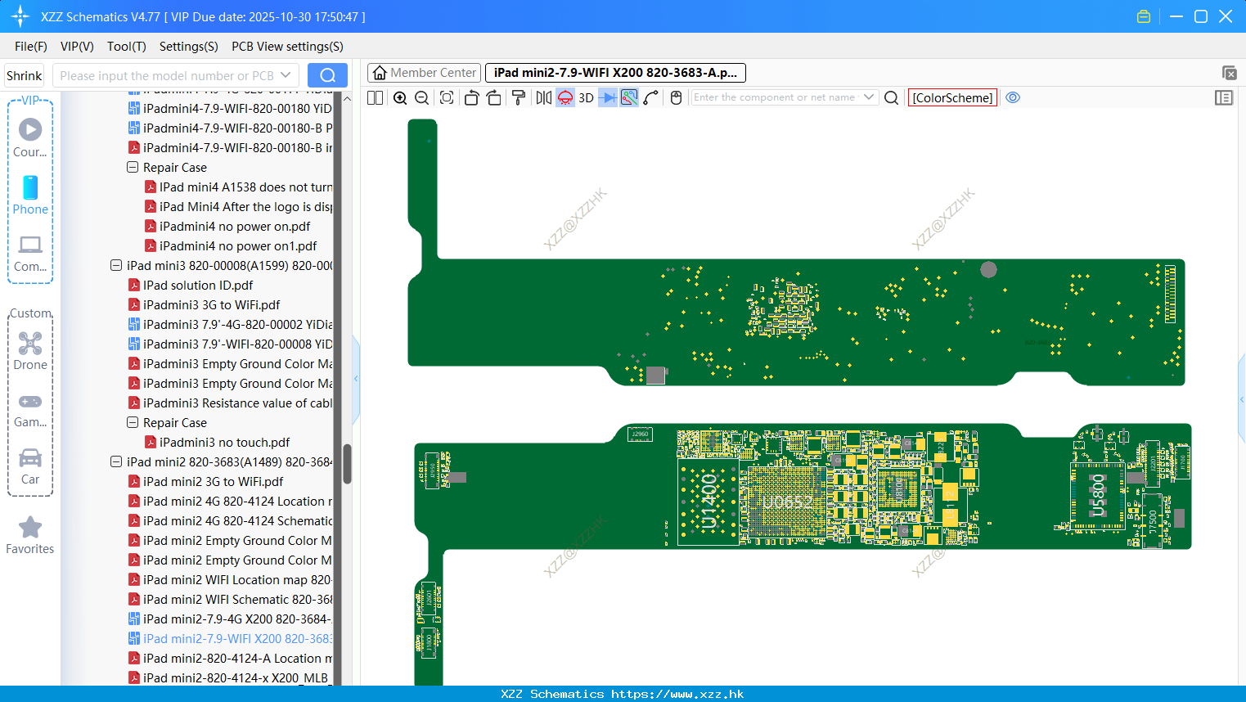This screenshot has width=1246, height=702.
Task: Mirror the PCB board view
Action: tap(544, 97)
